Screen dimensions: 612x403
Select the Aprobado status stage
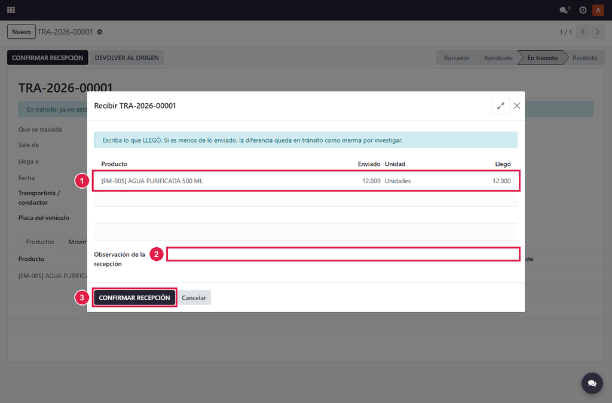[x=498, y=58]
